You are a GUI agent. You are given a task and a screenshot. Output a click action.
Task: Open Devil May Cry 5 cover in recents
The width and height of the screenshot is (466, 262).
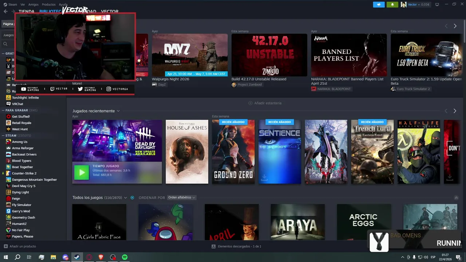tap(326, 152)
